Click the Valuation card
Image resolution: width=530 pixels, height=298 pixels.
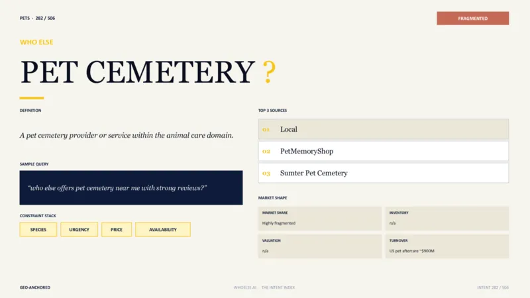(320, 246)
